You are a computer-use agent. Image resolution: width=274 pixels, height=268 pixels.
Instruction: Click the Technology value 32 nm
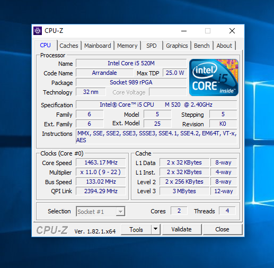point(91,92)
